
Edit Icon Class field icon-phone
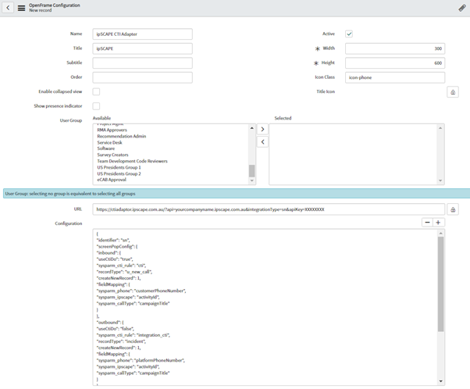tap(395, 77)
